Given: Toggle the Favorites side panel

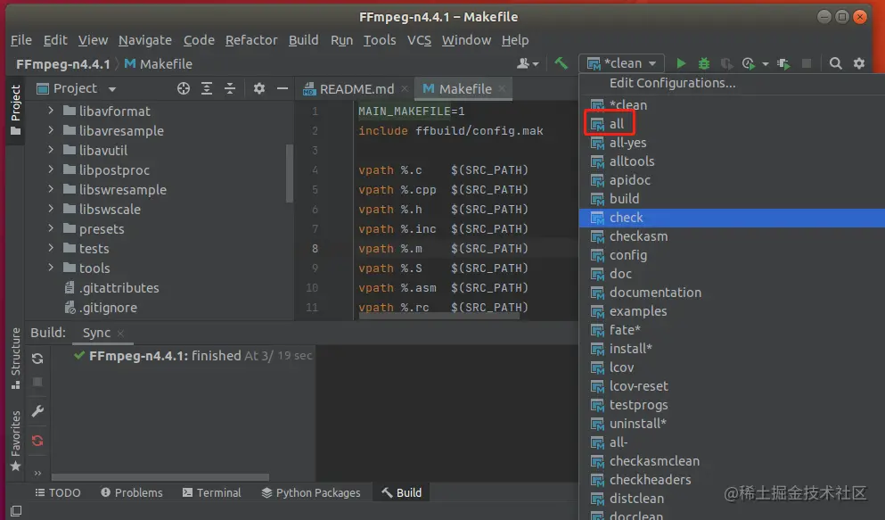Looking at the screenshot, I should point(15,441).
